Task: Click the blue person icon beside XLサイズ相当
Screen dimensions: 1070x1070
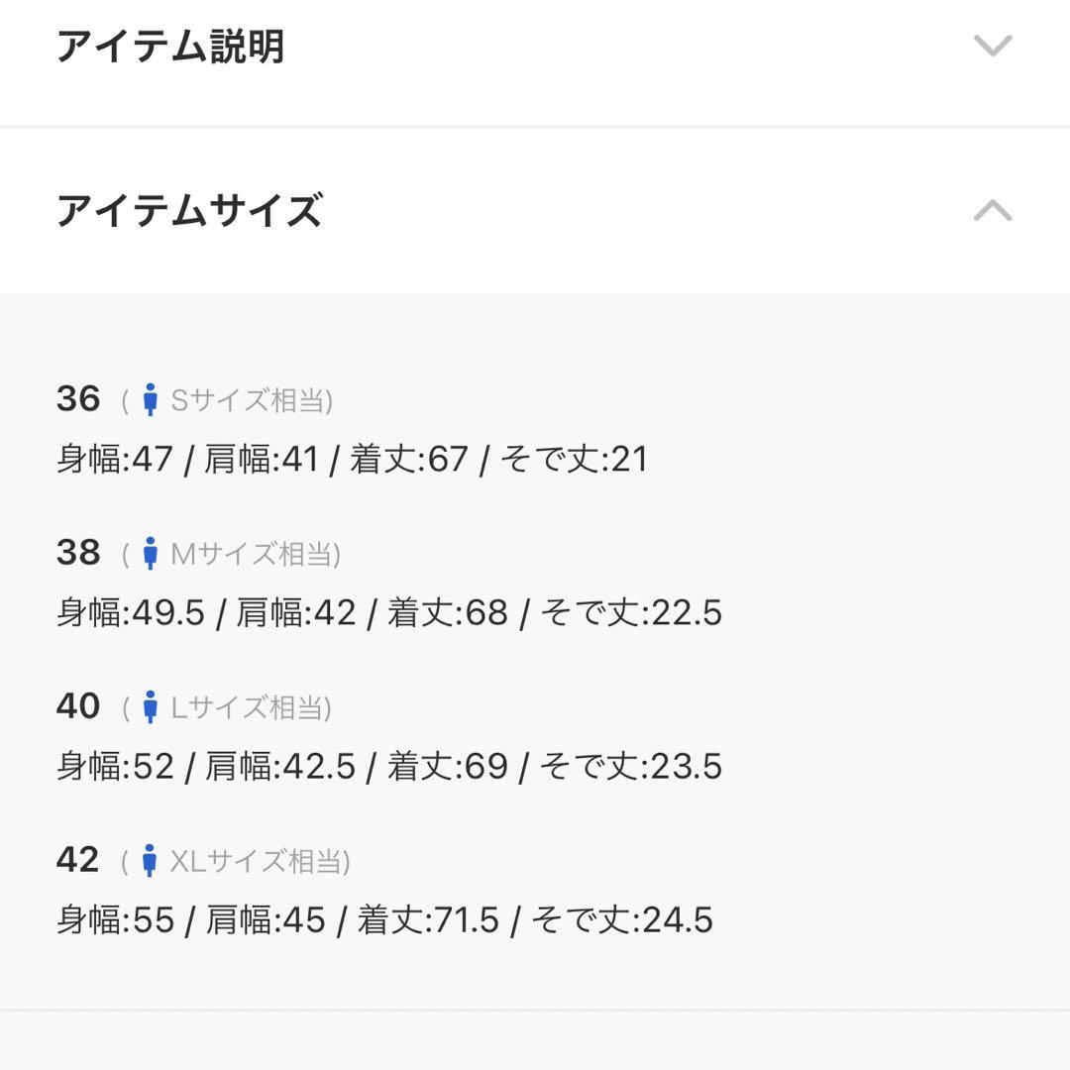Action: [150, 861]
